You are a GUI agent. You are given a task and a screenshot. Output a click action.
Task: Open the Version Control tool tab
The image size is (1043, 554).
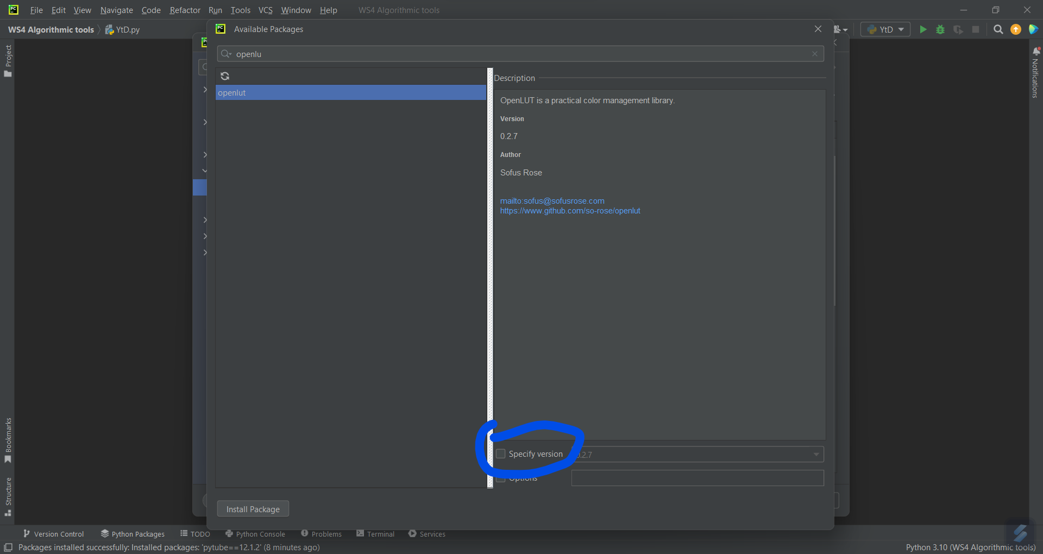coord(53,534)
